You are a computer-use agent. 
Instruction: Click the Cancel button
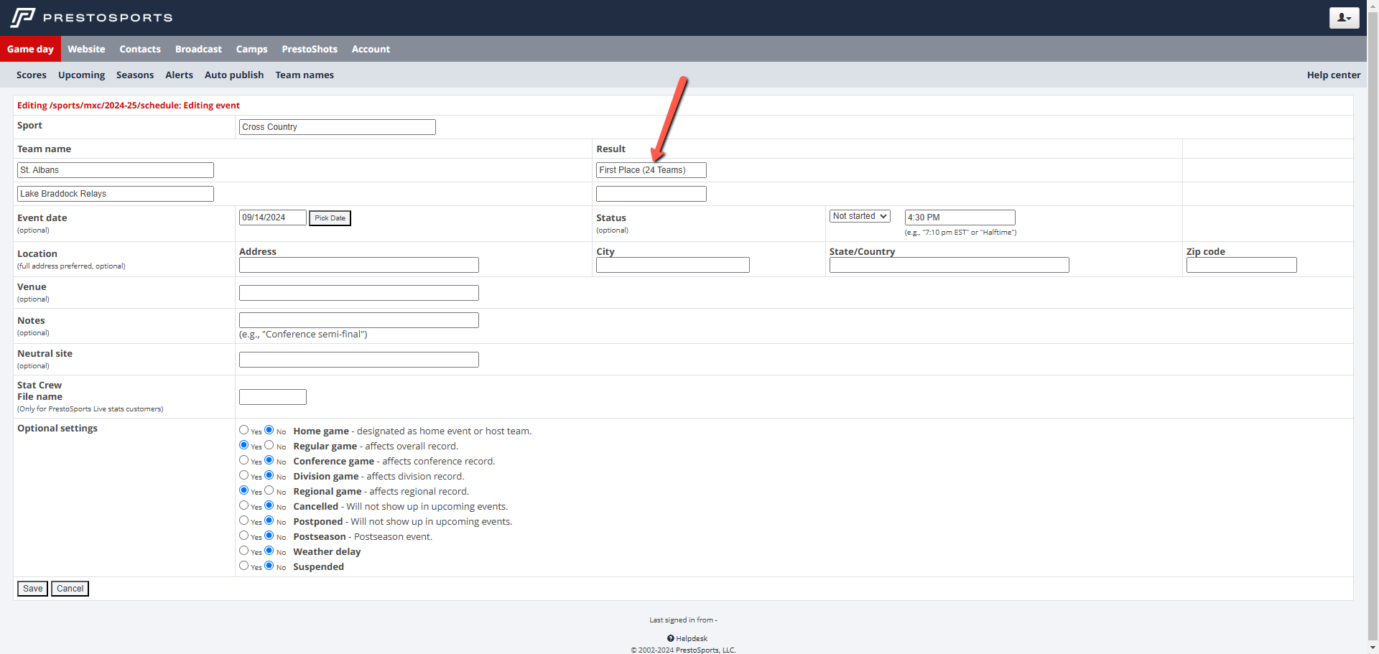point(70,589)
